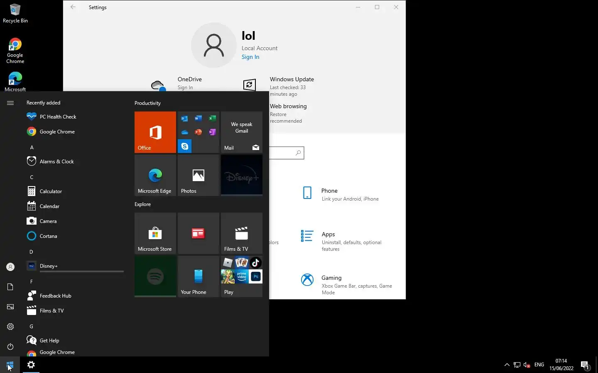Open Films & TV in app list
The width and height of the screenshot is (598, 373).
point(75,311)
